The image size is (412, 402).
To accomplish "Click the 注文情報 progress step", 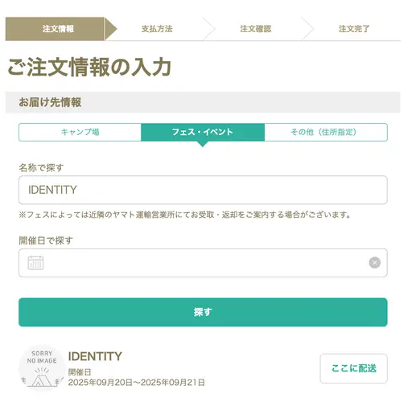I will pyautogui.click(x=58, y=29).
